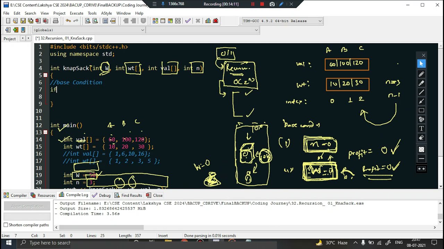Click the Windows Start button

coord(9,243)
